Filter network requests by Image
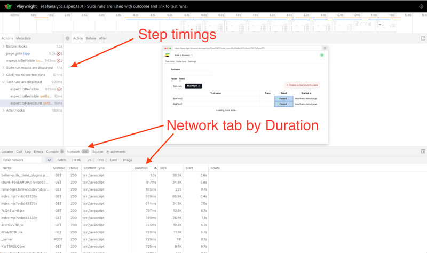This screenshot has height=253, width=427. [x=128, y=160]
